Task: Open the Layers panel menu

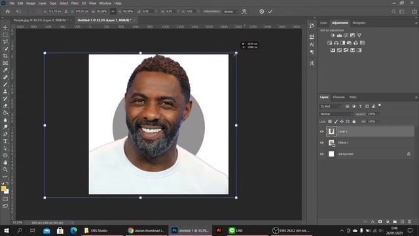Action: pyautogui.click(x=416, y=97)
